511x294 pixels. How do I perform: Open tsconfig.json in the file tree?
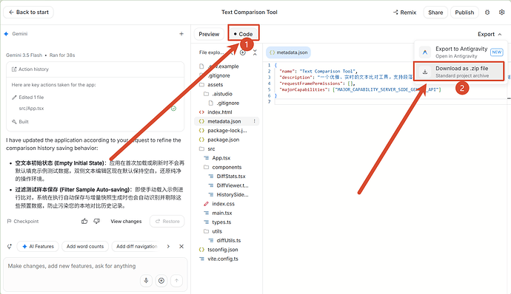click(222, 250)
